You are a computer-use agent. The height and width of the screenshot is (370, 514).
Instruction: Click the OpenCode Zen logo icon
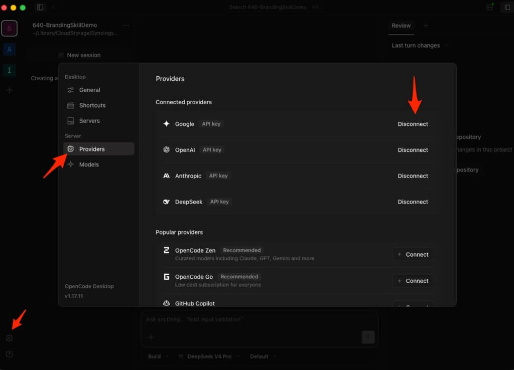coord(167,250)
